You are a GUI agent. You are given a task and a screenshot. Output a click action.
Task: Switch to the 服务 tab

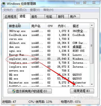pyautogui.click(x=37, y=16)
